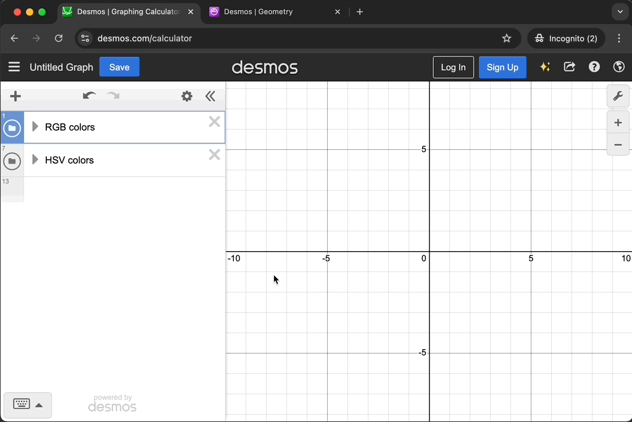Open the Desmos hamburger menu
This screenshot has width=632, height=422.
click(14, 67)
